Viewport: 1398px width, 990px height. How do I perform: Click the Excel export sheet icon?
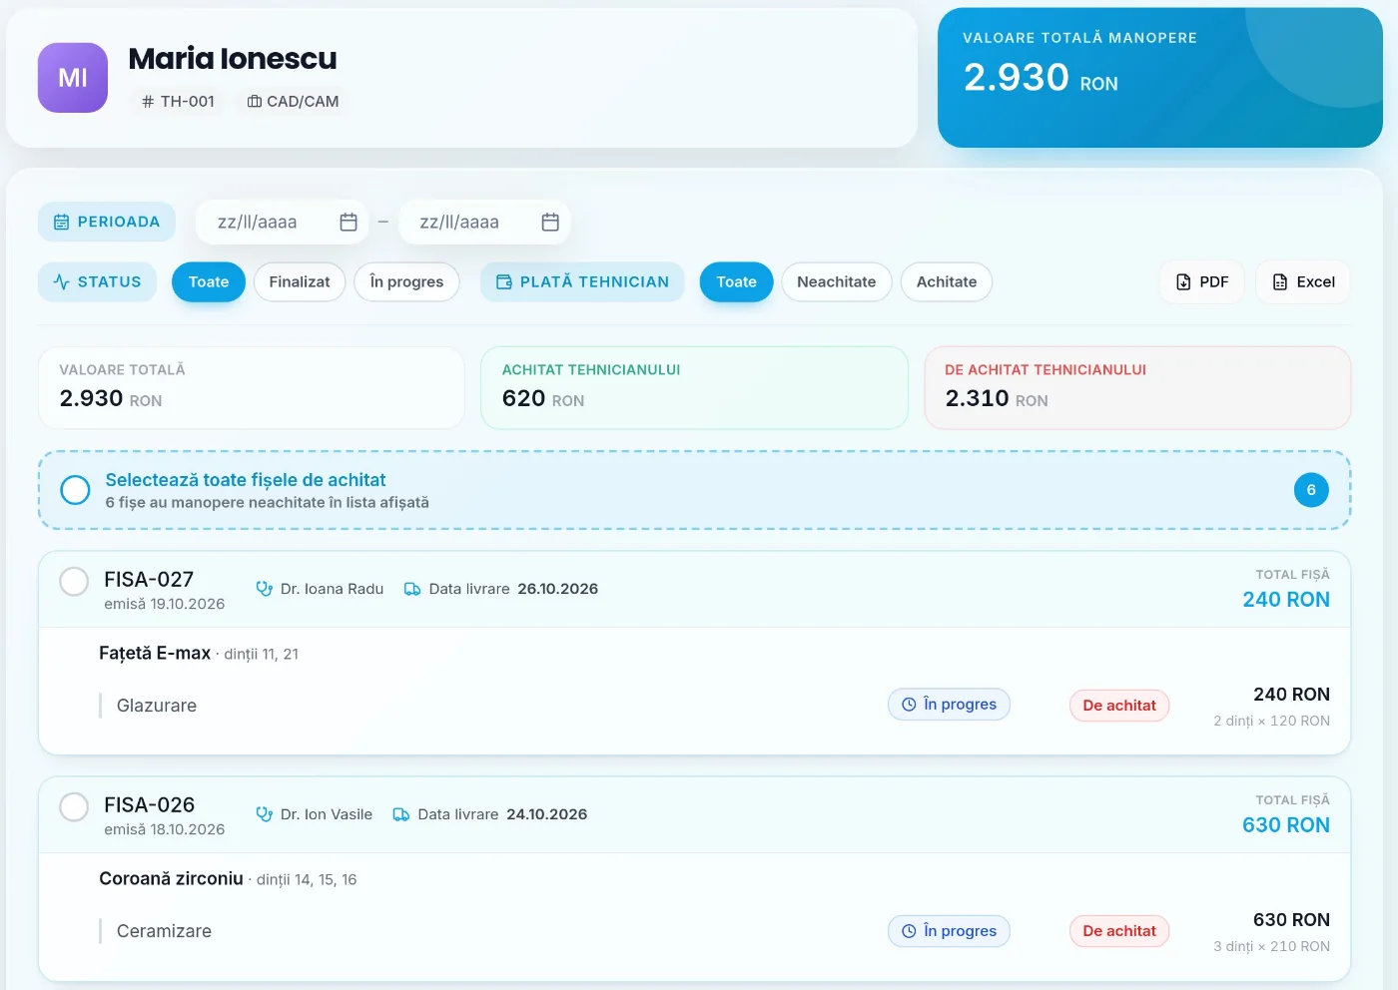coord(1280,282)
